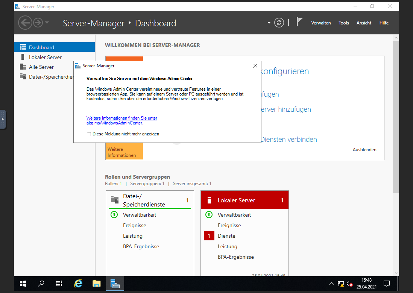Refresh the Server-Manager dashboard
The width and height of the screenshot is (413, 293).
tap(279, 23)
